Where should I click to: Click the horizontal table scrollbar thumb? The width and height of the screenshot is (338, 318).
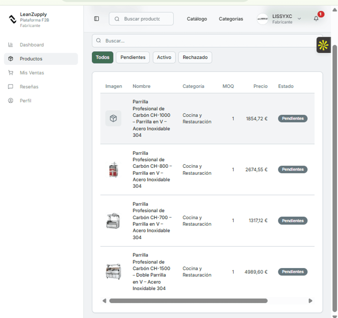click(x=188, y=301)
